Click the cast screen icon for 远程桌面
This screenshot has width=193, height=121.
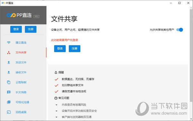[9, 112]
